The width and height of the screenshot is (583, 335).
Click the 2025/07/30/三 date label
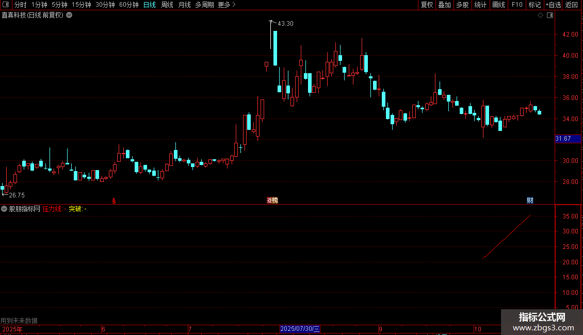(x=300, y=329)
